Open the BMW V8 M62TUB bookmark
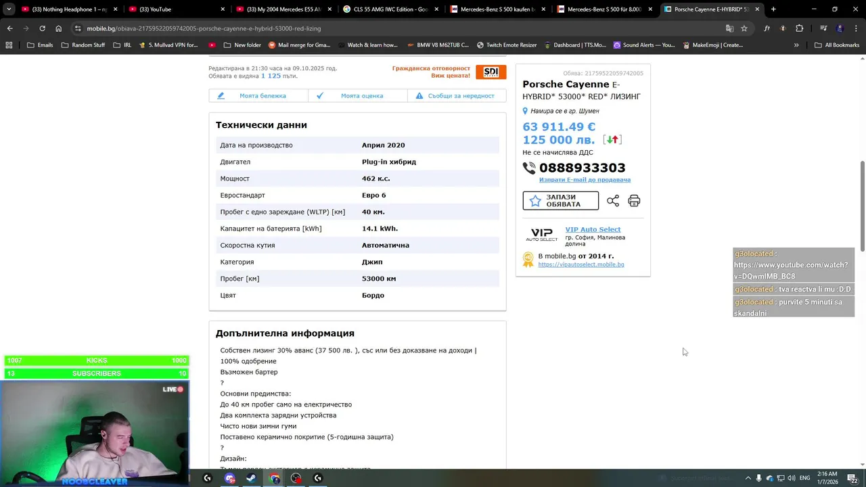Screen dimensions: 866x487 (x=438, y=45)
